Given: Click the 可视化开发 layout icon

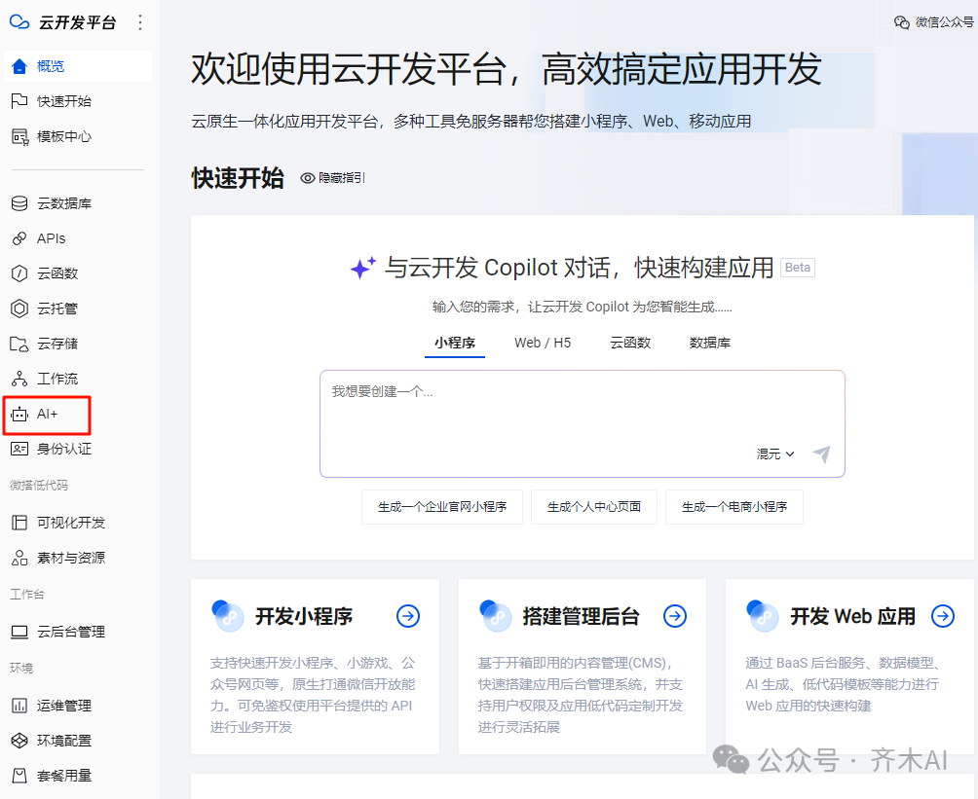Looking at the screenshot, I should click(19, 523).
